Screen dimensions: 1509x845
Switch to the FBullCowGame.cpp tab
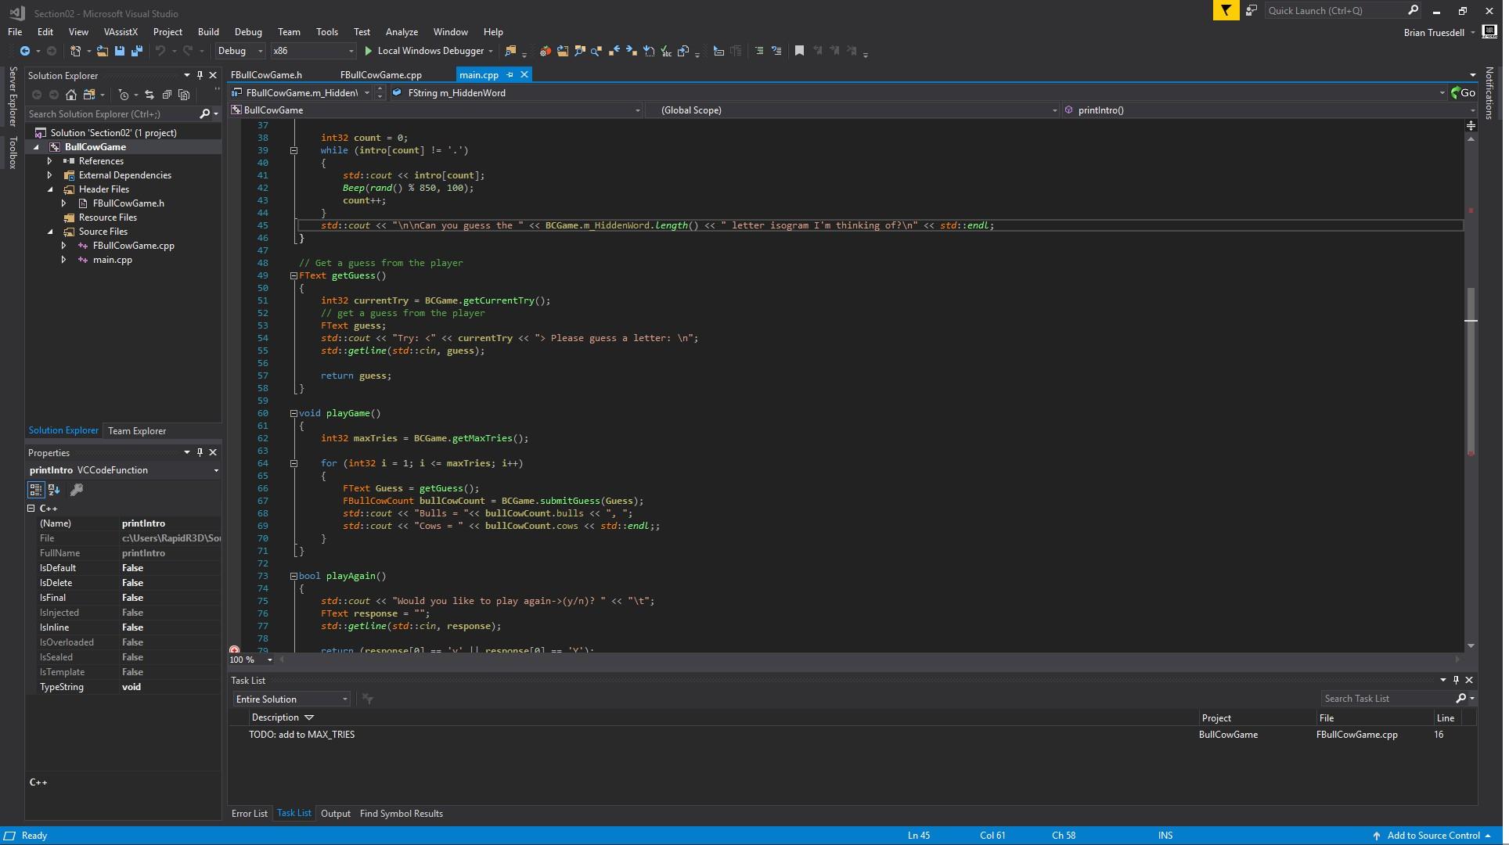coord(381,75)
